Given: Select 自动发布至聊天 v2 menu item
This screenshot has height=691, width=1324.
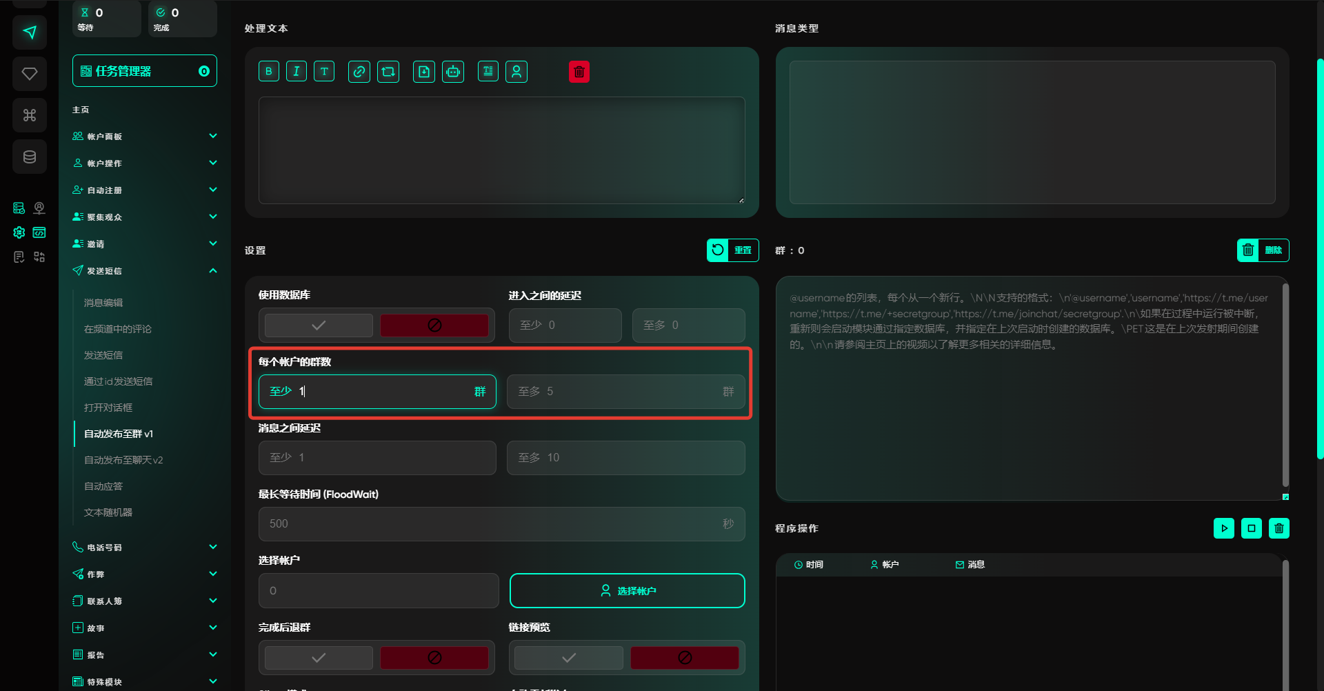Looking at the screenshot, I should (123, 460).
